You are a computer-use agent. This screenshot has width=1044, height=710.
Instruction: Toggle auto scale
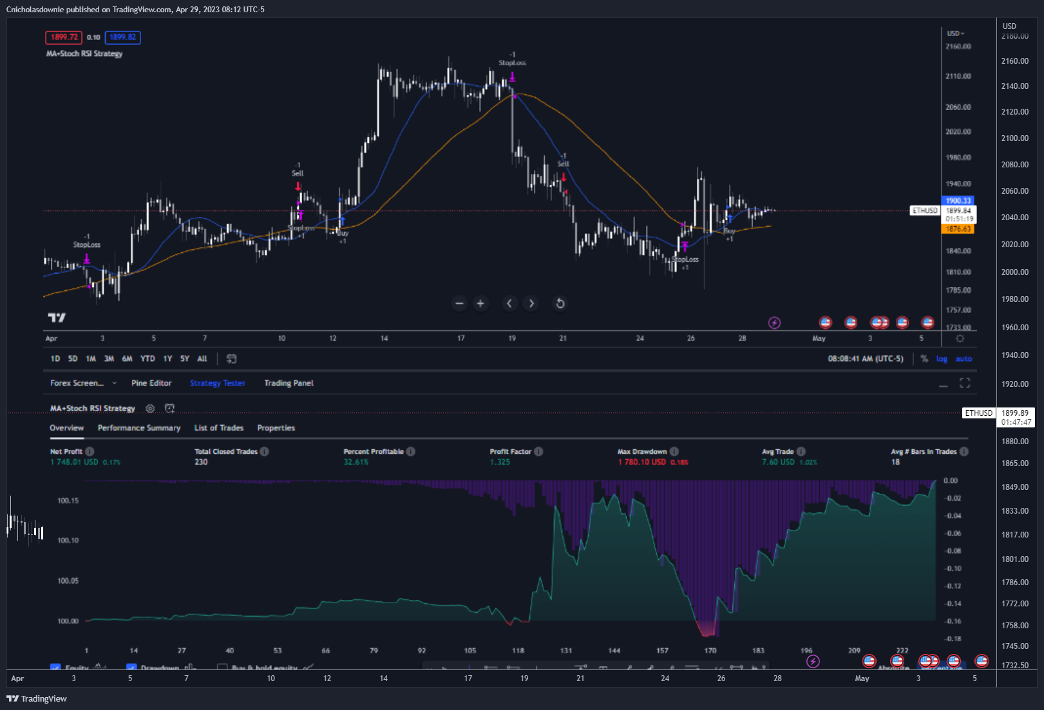963,359
